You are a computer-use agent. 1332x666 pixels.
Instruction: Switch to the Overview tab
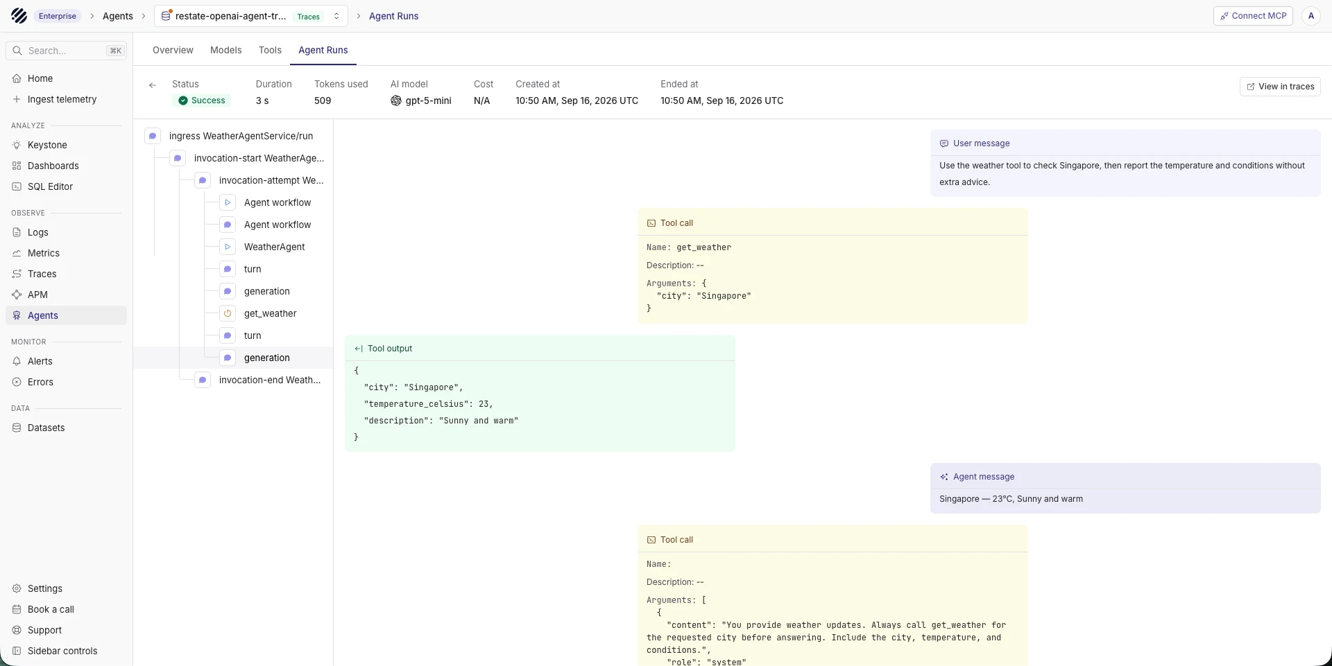[173, 50]
